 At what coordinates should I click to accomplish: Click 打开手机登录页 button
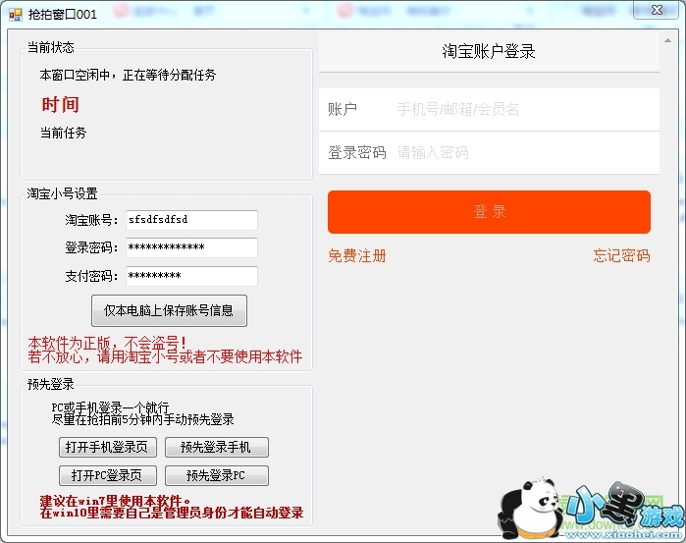(108, 447)
